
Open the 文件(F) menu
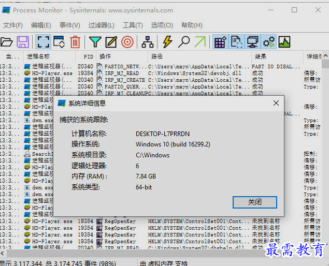click(13, 25)
